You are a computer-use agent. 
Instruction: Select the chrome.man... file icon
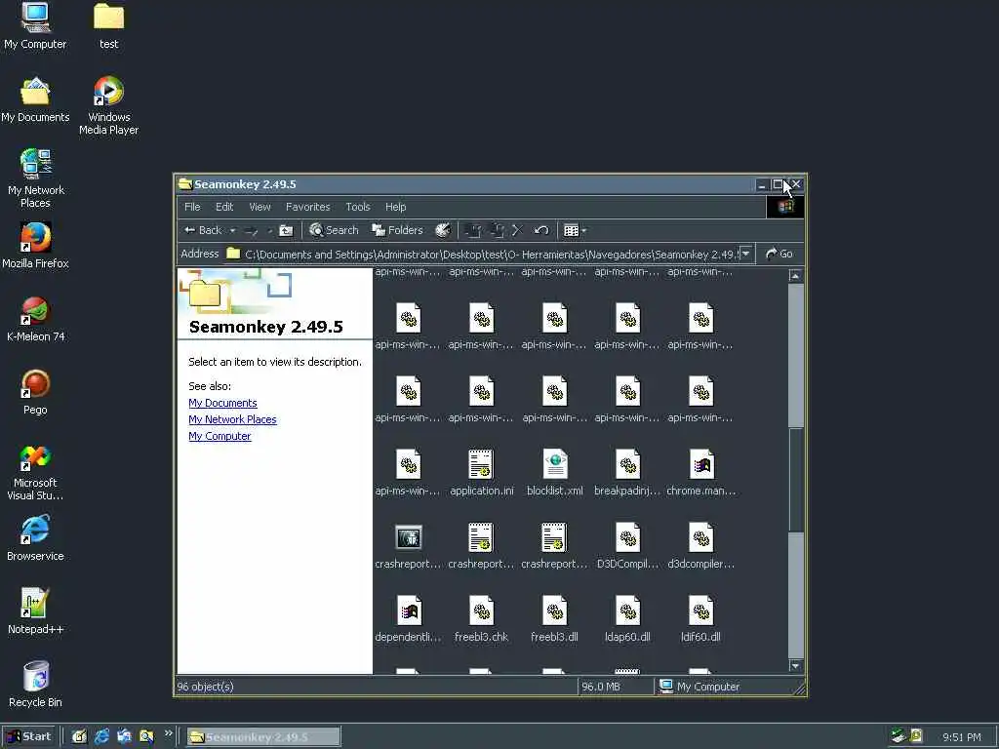click(x=700, y=473)
